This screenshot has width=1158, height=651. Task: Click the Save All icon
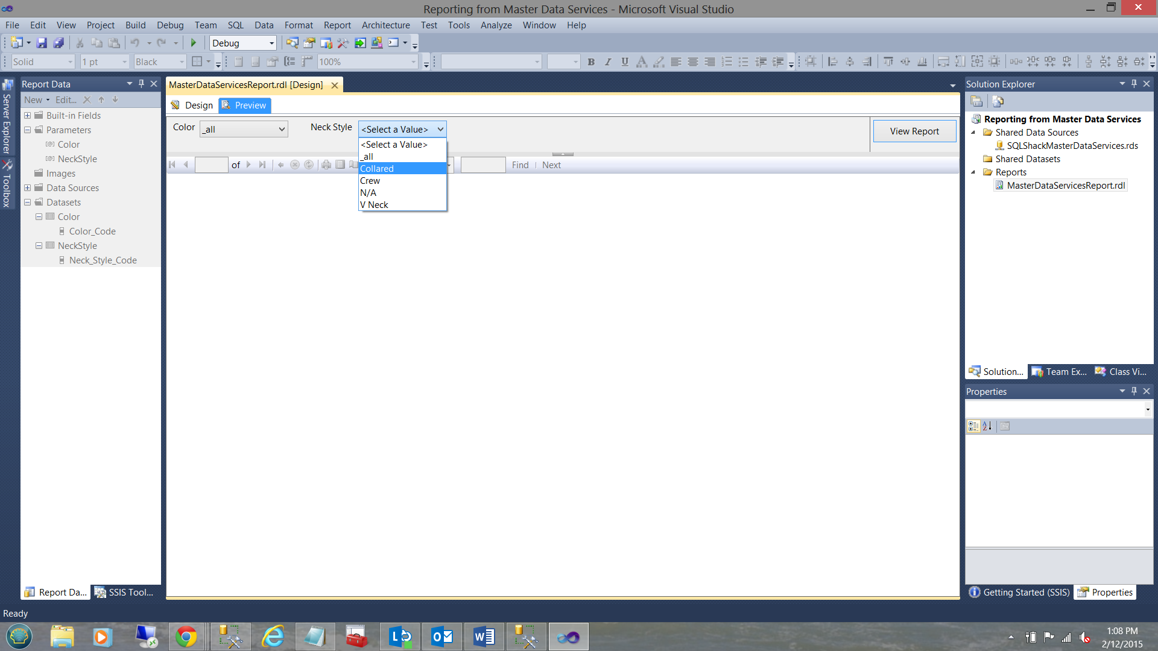59,43
